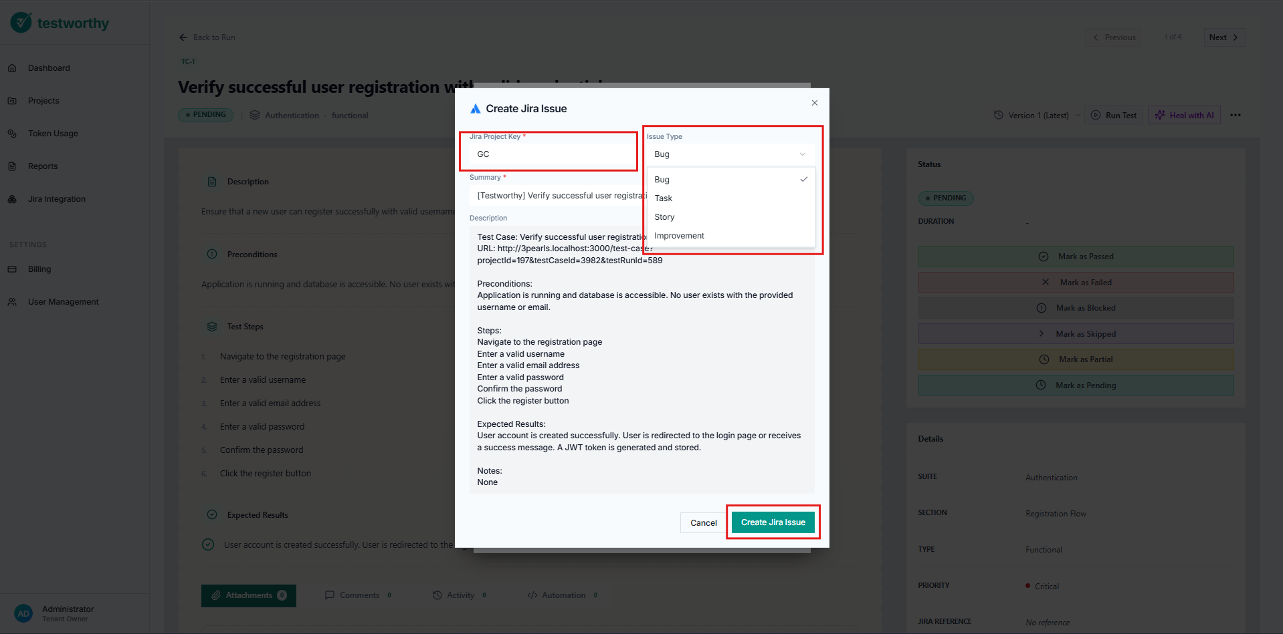Click the 'Navigate to the registration page' step
The image size is (1283, 634).
283,357
